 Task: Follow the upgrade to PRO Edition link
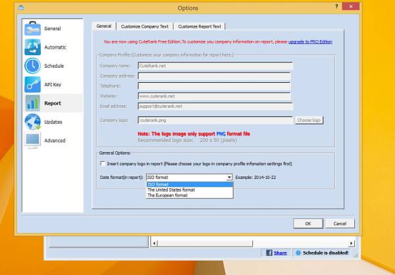(x=310, y=42)
